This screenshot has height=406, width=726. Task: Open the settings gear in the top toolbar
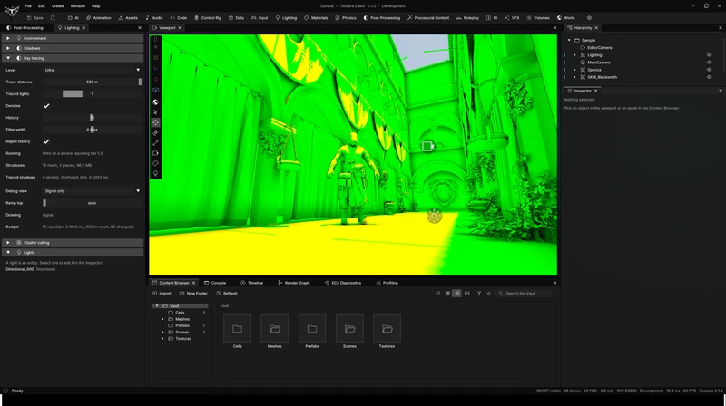589,18
